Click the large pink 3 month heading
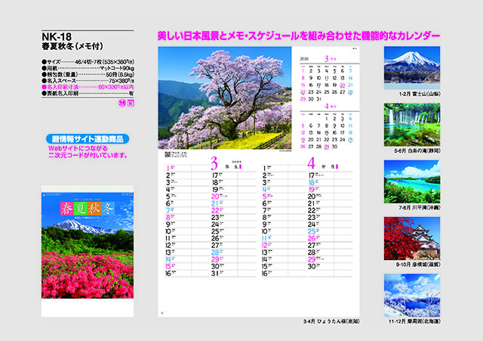The width and height of the screenshot is (483, 341). point(214,163)
